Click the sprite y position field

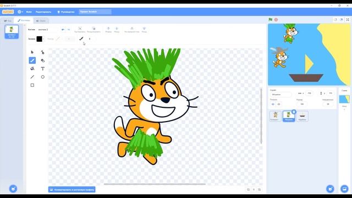(331, 93)
